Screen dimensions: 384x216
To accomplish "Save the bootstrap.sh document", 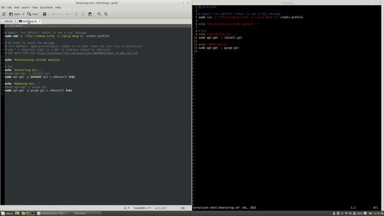I will click(x=32, y=14).
